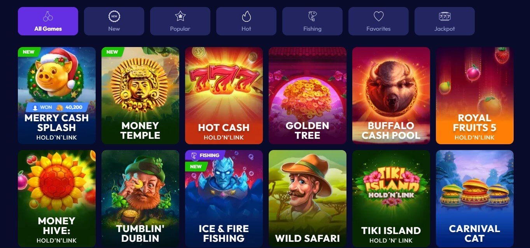The width and height of the screenshot is (530, 248).
Task: Open the Jackpot 777 slot icon
Action: point(444,16)
